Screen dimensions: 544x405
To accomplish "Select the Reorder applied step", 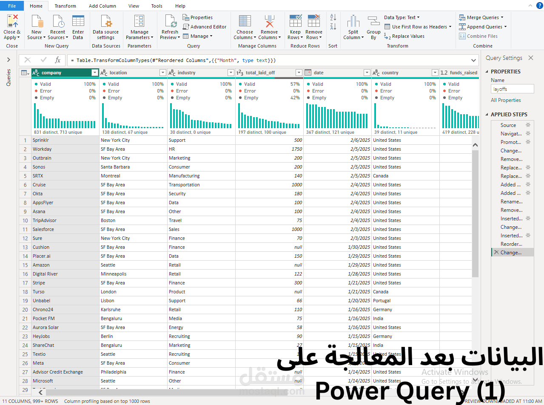I will 512,244.
